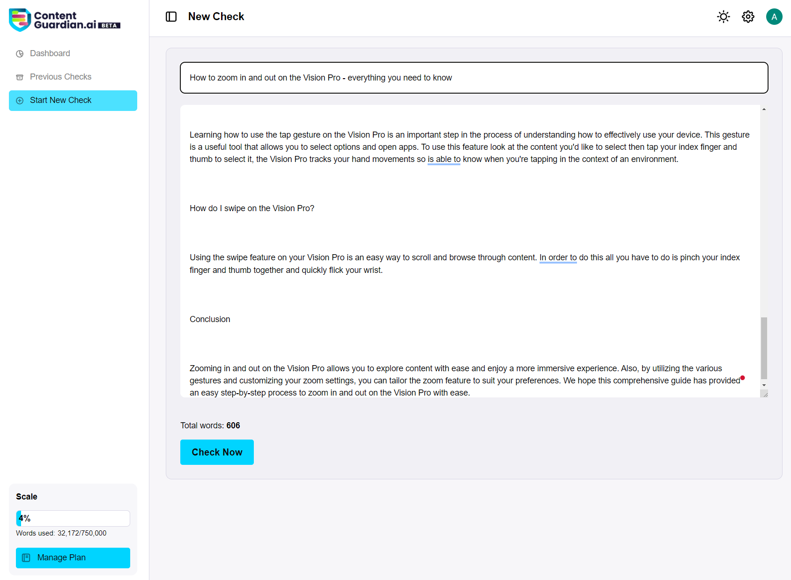Click the paragraph beginning 'Zooming in and out'
Viewport: 791px width, 580px height.
(465, 381)
